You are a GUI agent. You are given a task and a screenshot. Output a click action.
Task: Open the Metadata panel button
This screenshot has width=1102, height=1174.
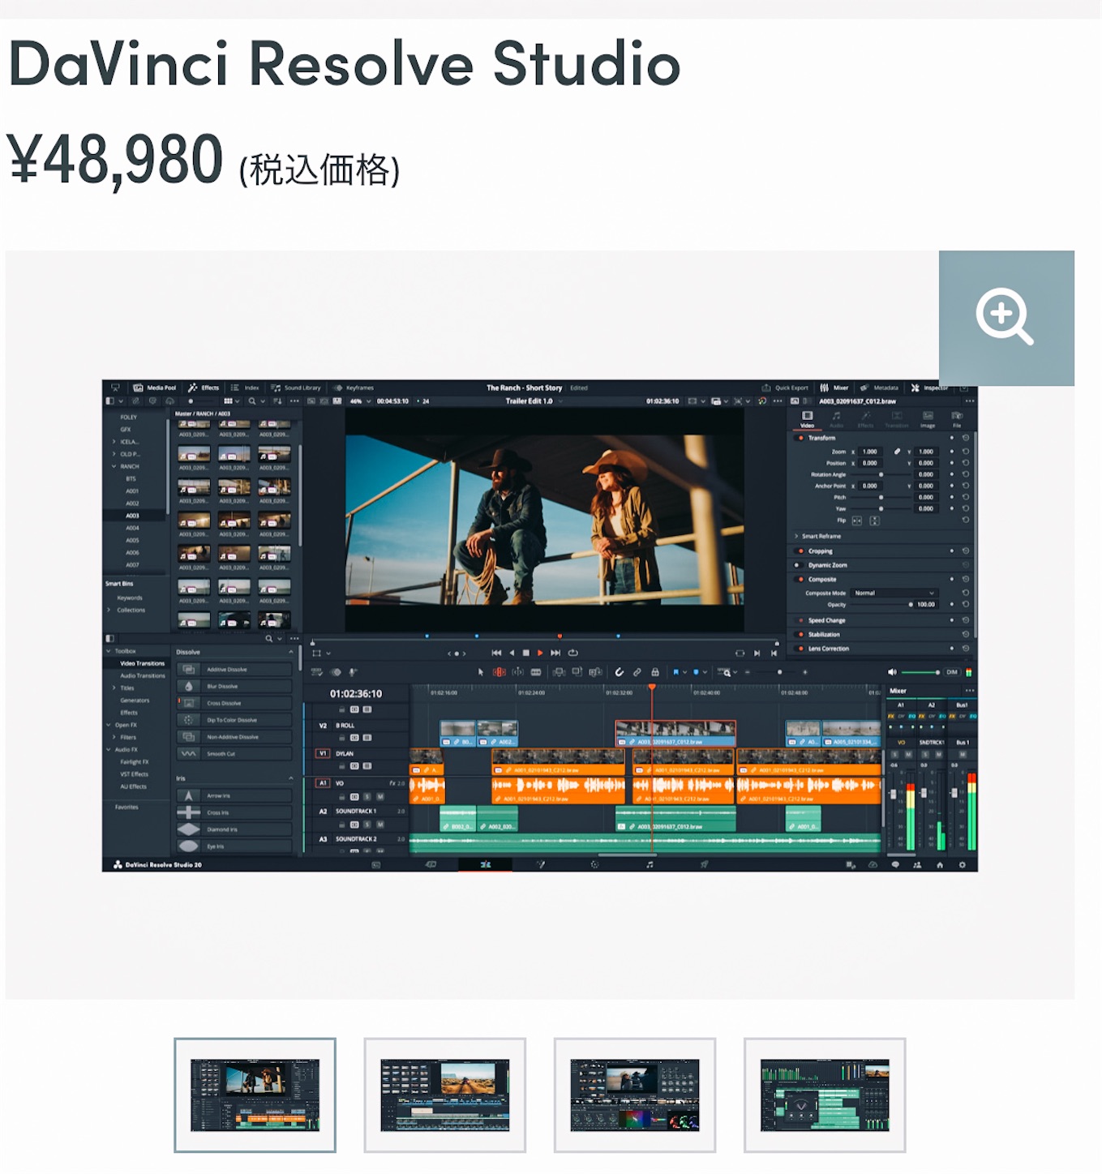[879, 388]
